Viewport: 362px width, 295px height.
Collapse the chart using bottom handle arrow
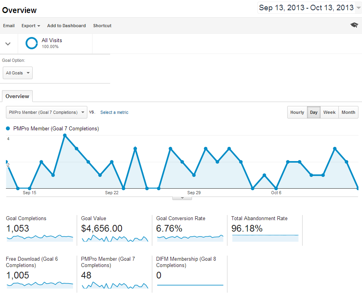tap(182, 198)
